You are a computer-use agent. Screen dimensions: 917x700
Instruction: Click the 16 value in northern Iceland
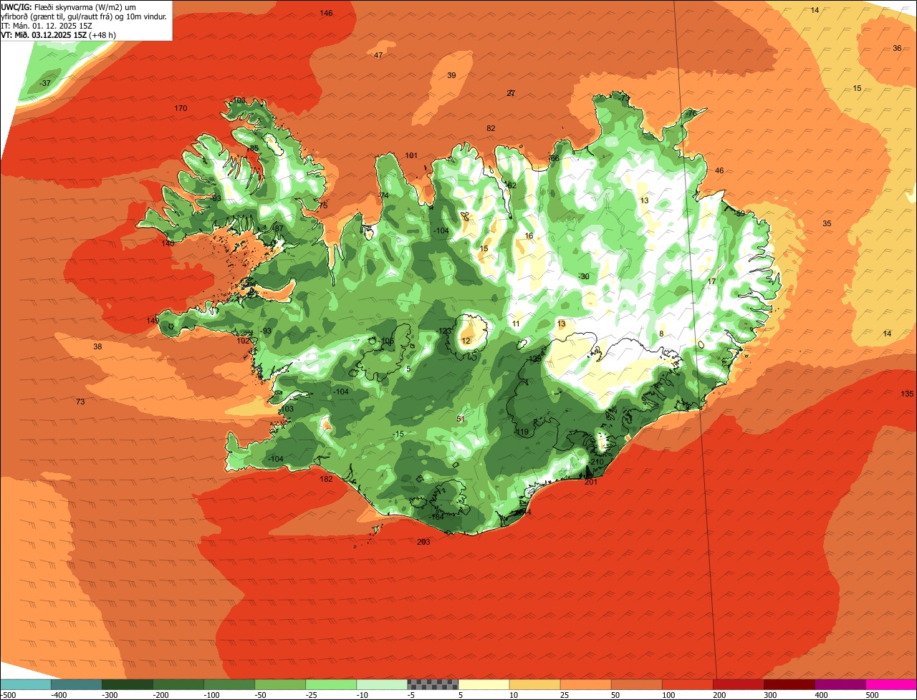point(529,235)
